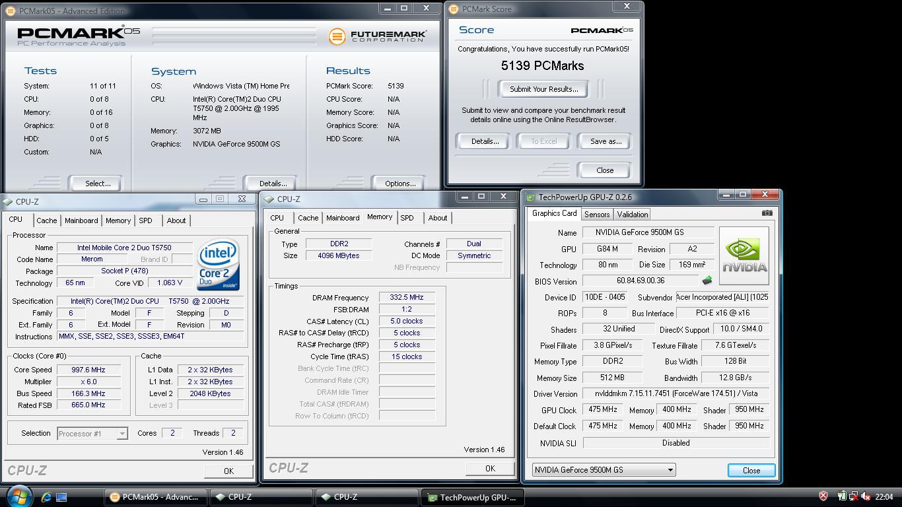902x507 pixels.
Task: Open the GPU selection dropdown in GPU-Z
Action: (x=604, y=470)
